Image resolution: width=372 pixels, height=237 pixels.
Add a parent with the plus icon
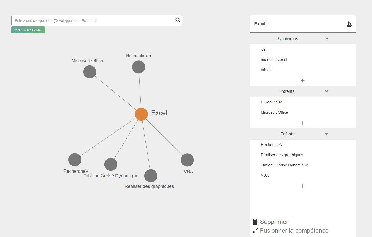303,123
